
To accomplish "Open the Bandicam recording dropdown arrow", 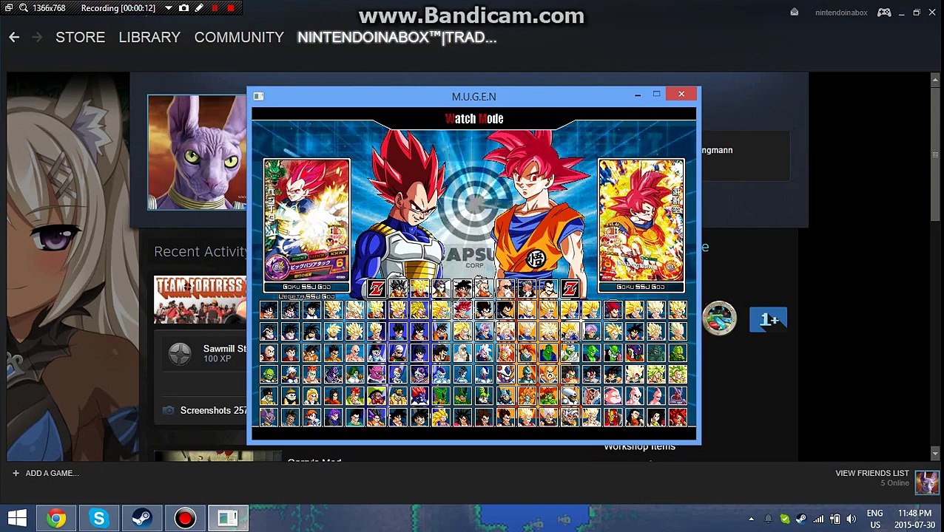I will [169, 8].
